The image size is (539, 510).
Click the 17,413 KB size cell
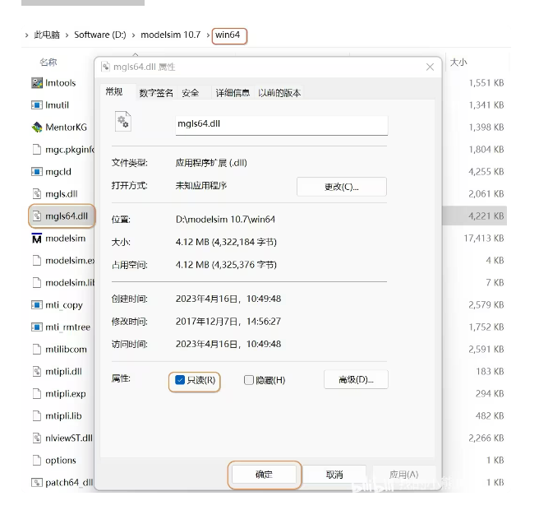tap(484, 239)
